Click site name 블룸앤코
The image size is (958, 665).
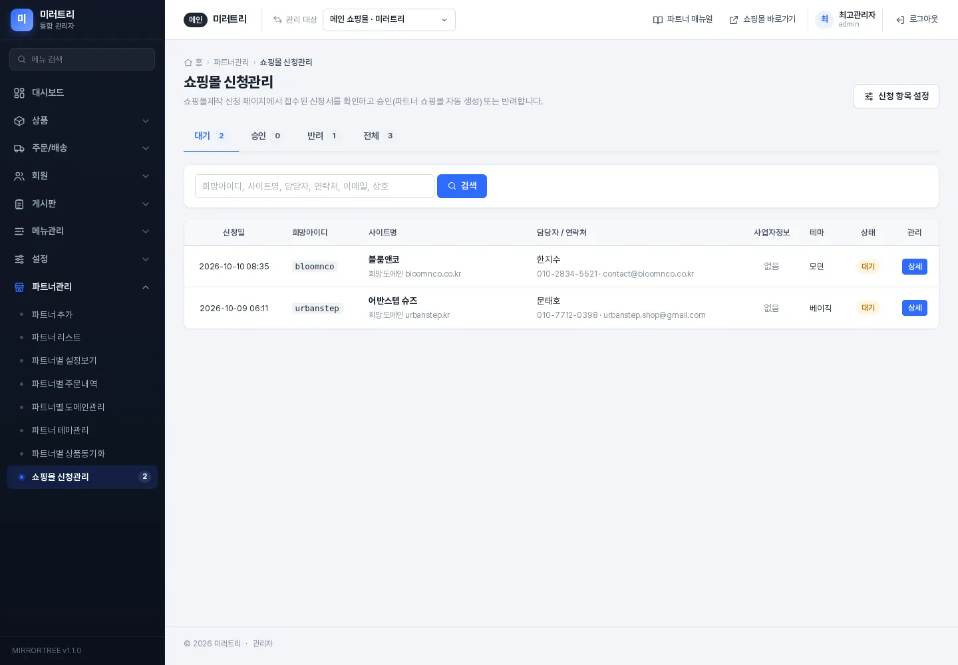click(384, 259)
